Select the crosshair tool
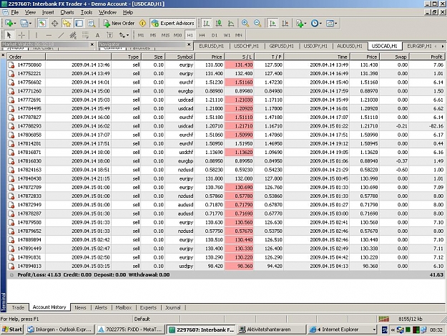The width and height of the screenshot is (447, 336). 21,35
